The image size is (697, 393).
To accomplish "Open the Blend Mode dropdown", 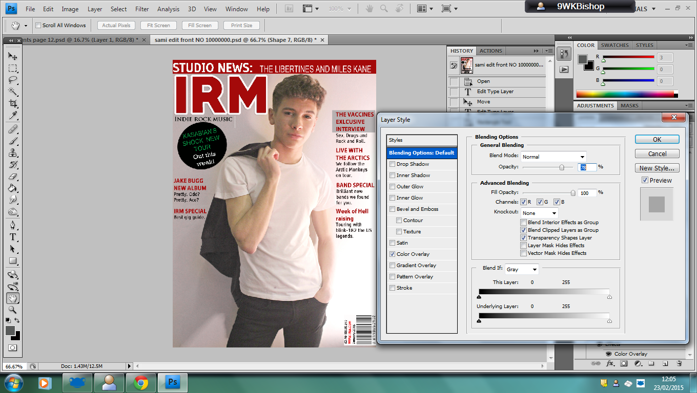I will 553,157.
